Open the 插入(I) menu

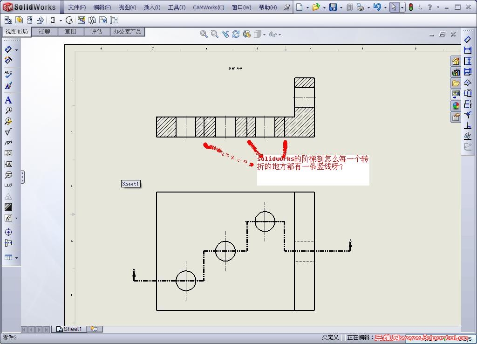tap(152, 7)
